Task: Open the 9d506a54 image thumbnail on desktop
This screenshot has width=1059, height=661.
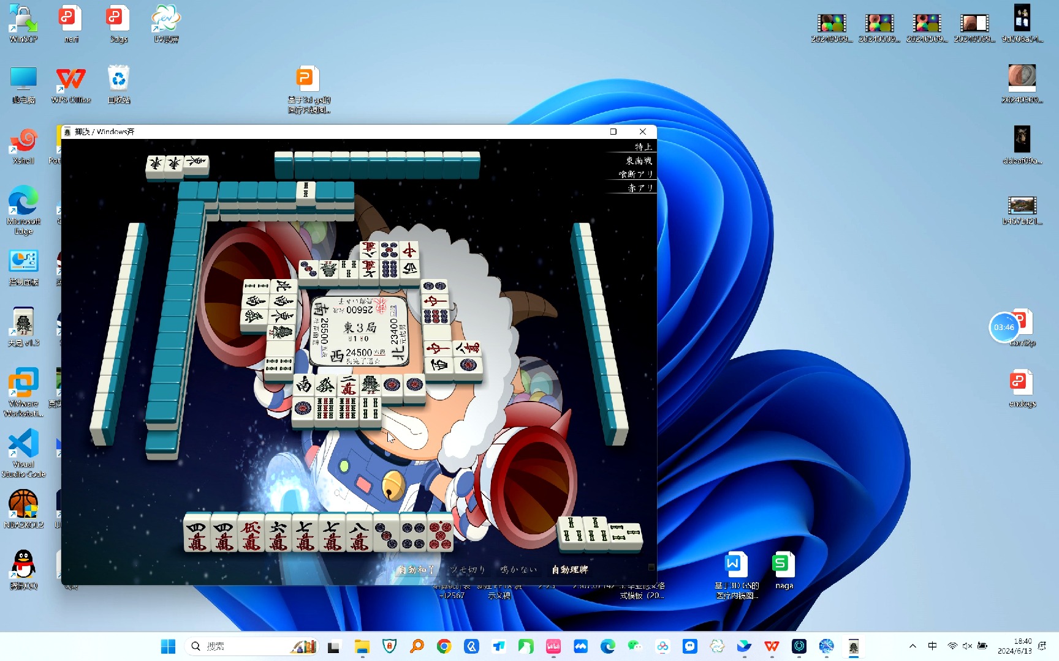Action: point(1022,24)
